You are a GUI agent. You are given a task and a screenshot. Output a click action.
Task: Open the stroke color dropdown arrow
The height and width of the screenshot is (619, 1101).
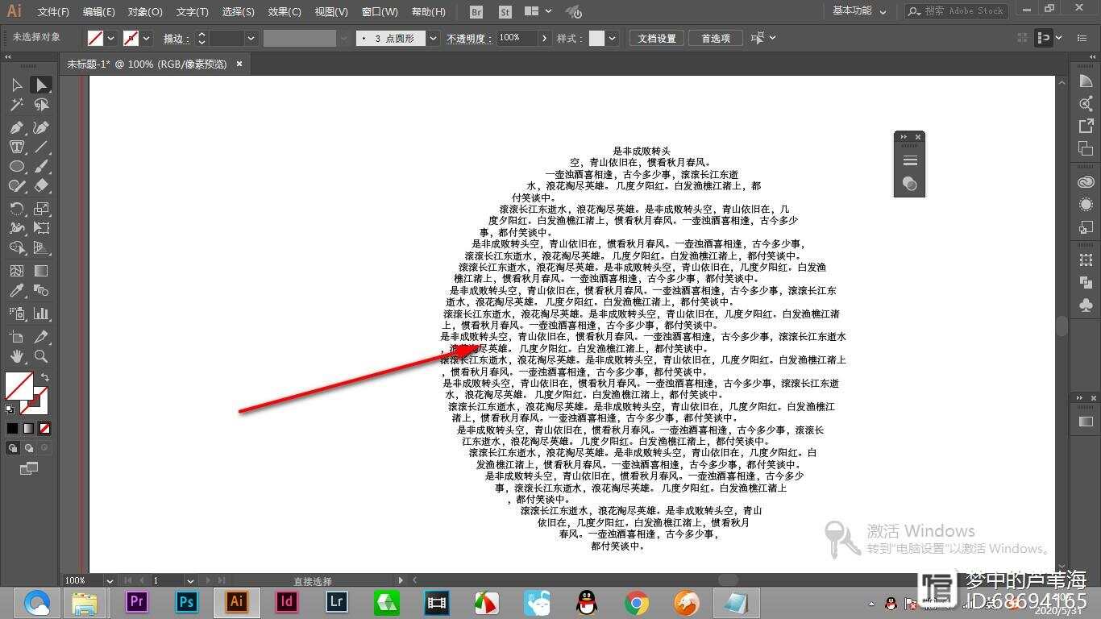pos(148,38)
